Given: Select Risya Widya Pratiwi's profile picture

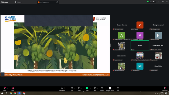Looking at the screenshot, I should pyautogui.click(x=121, y=46).
